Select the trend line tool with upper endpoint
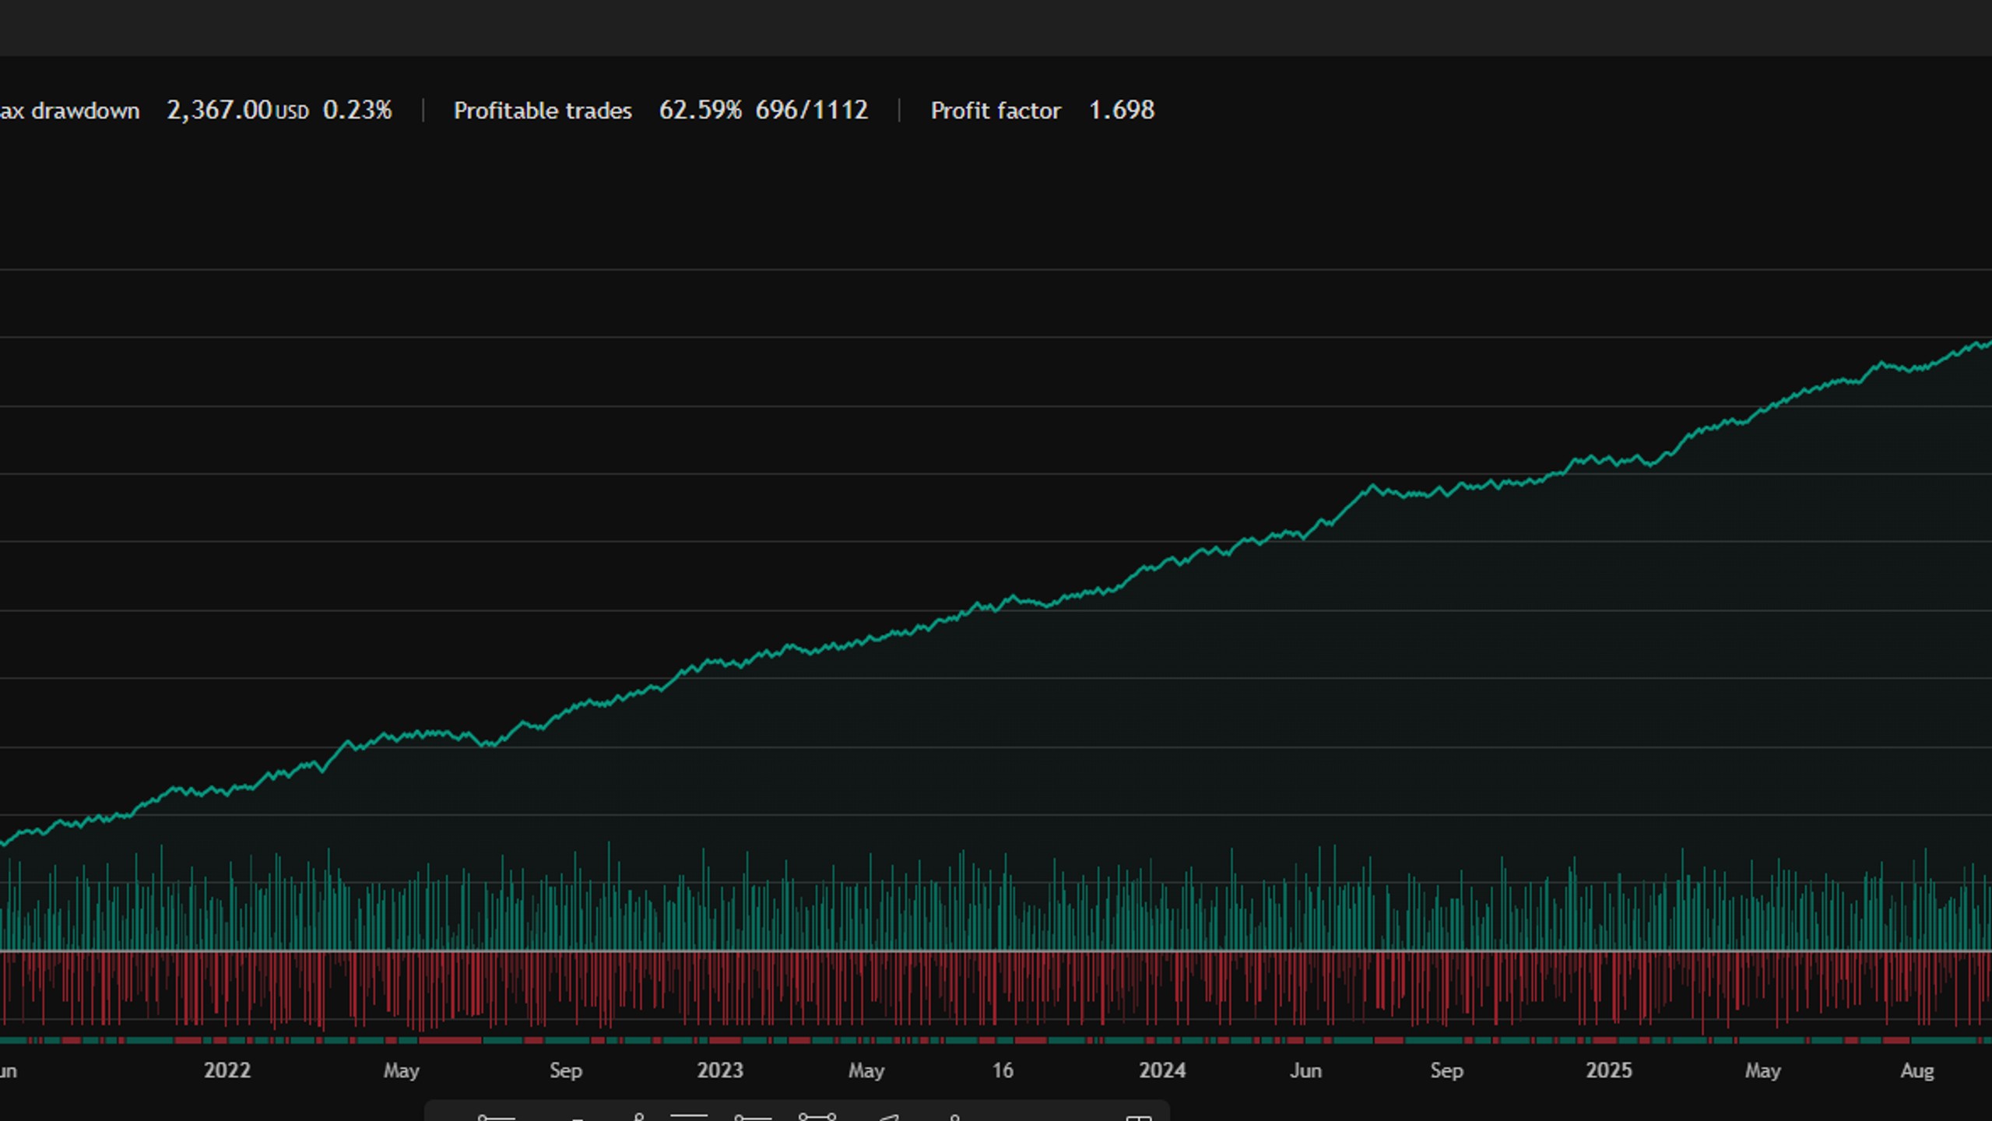The height and width of the screenshot is (1121, 1992). 638,1117
